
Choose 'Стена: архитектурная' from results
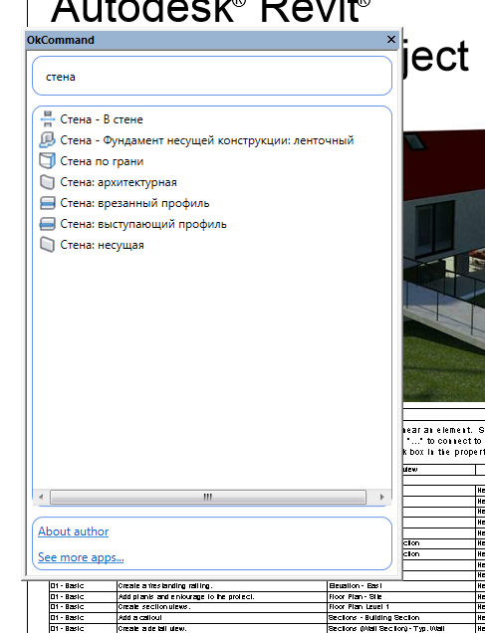tap(119, 182)
